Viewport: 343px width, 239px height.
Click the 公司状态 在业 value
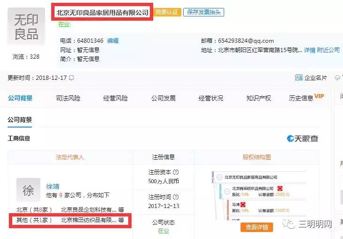(x=164, y=231)
